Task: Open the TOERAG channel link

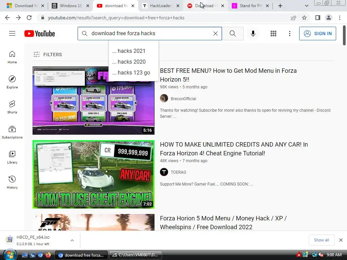Action: [x=178, y=172]
